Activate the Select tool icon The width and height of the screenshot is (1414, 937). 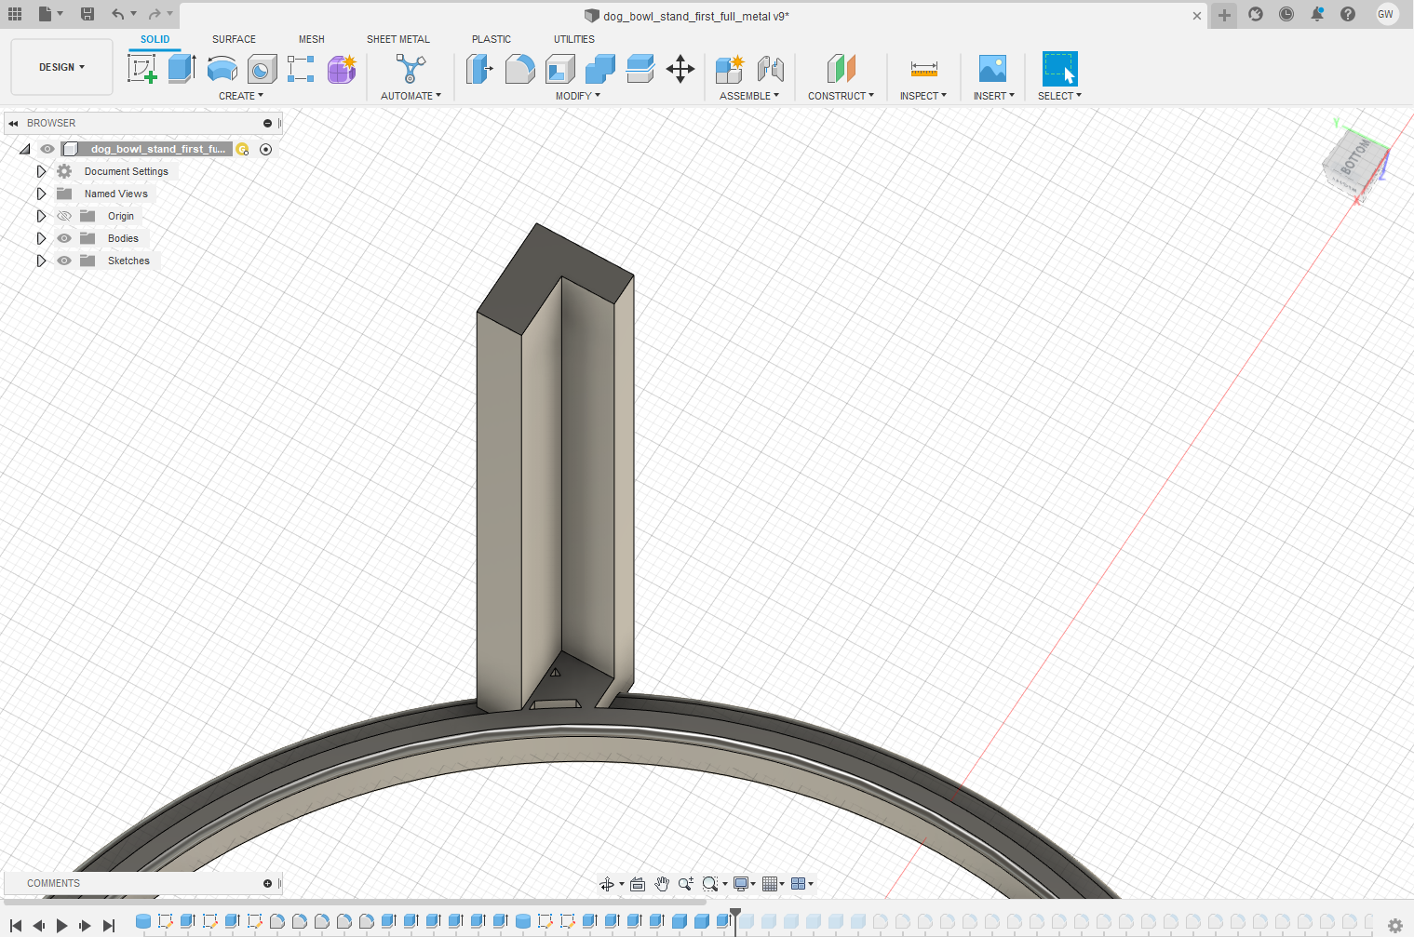point(1059,69)
